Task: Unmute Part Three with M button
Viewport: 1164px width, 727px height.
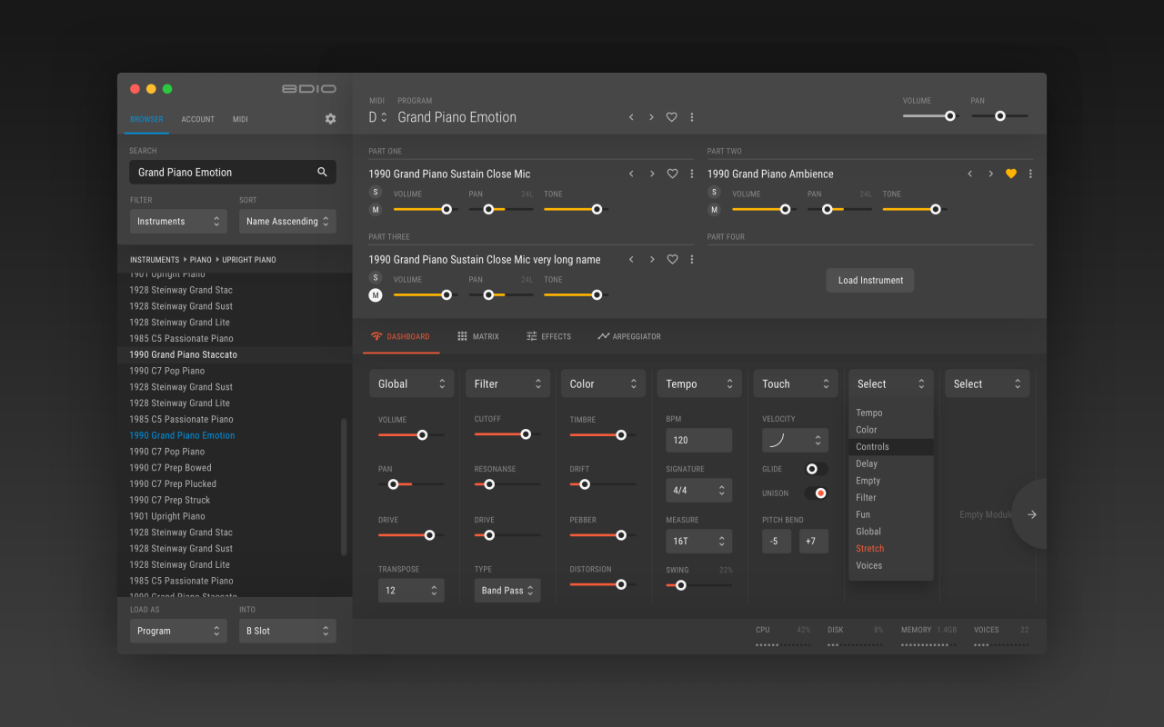Action: [375, 295]
